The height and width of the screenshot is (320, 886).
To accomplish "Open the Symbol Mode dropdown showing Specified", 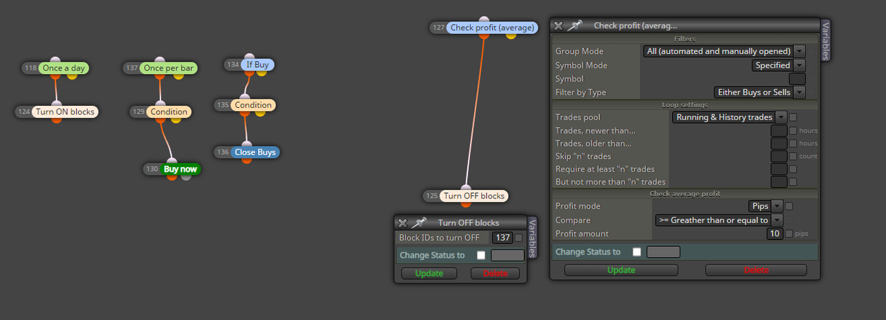I will click(779, 65).
